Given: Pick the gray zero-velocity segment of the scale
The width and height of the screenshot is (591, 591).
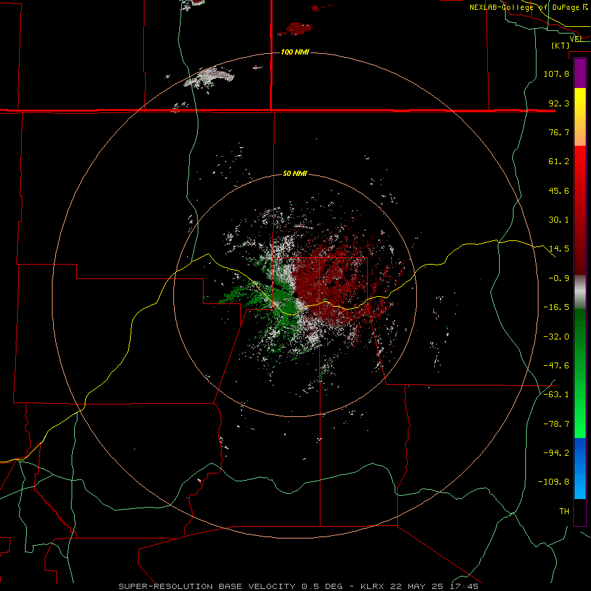Looking at the screenshot, I should pos(580,292).
